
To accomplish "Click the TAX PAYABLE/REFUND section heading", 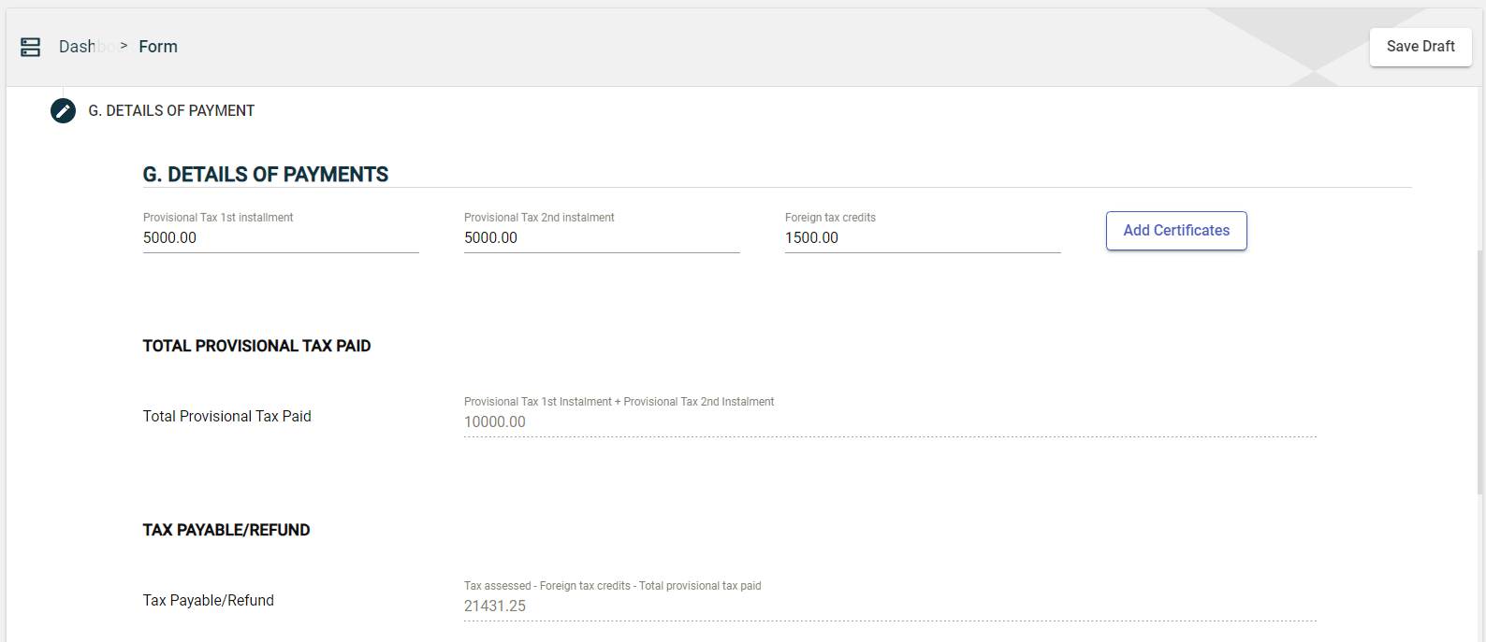I will (226, 530).
